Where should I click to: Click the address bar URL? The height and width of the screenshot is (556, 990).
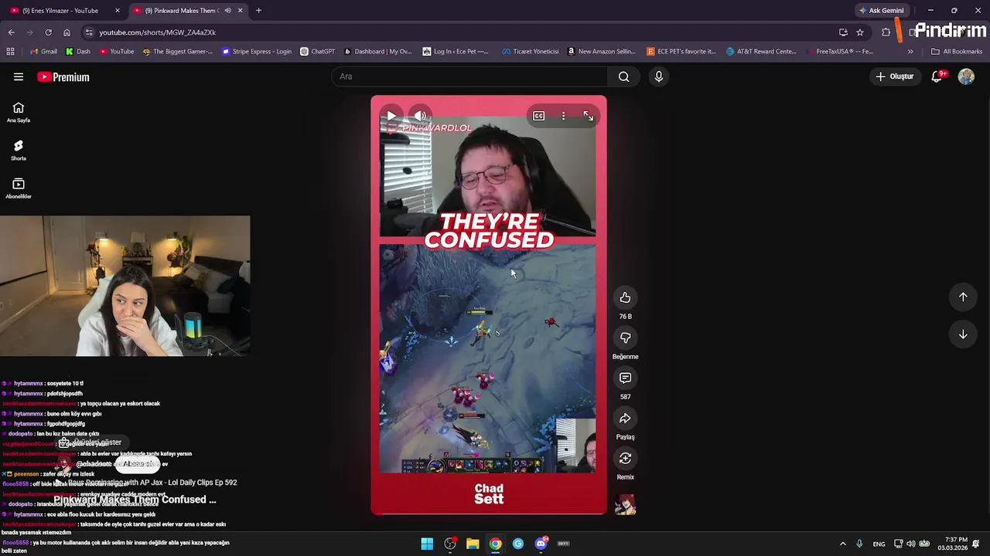(158, 32)
